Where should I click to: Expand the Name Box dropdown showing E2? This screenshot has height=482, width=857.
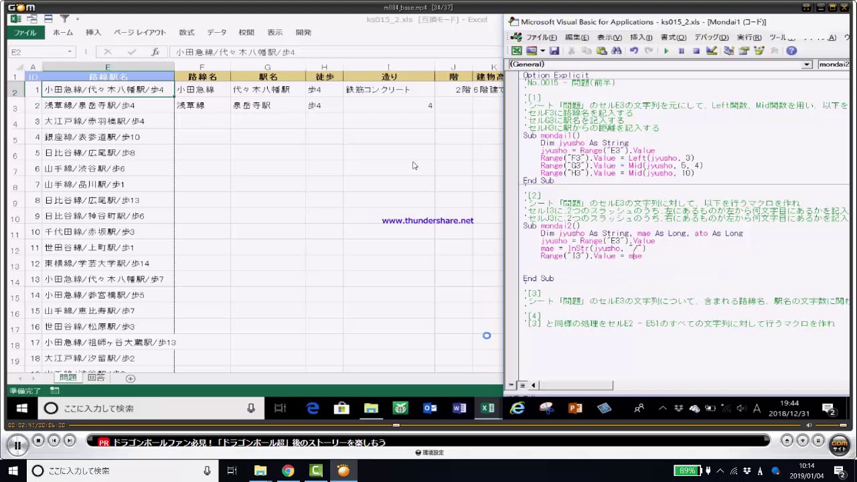coord(70,52)
